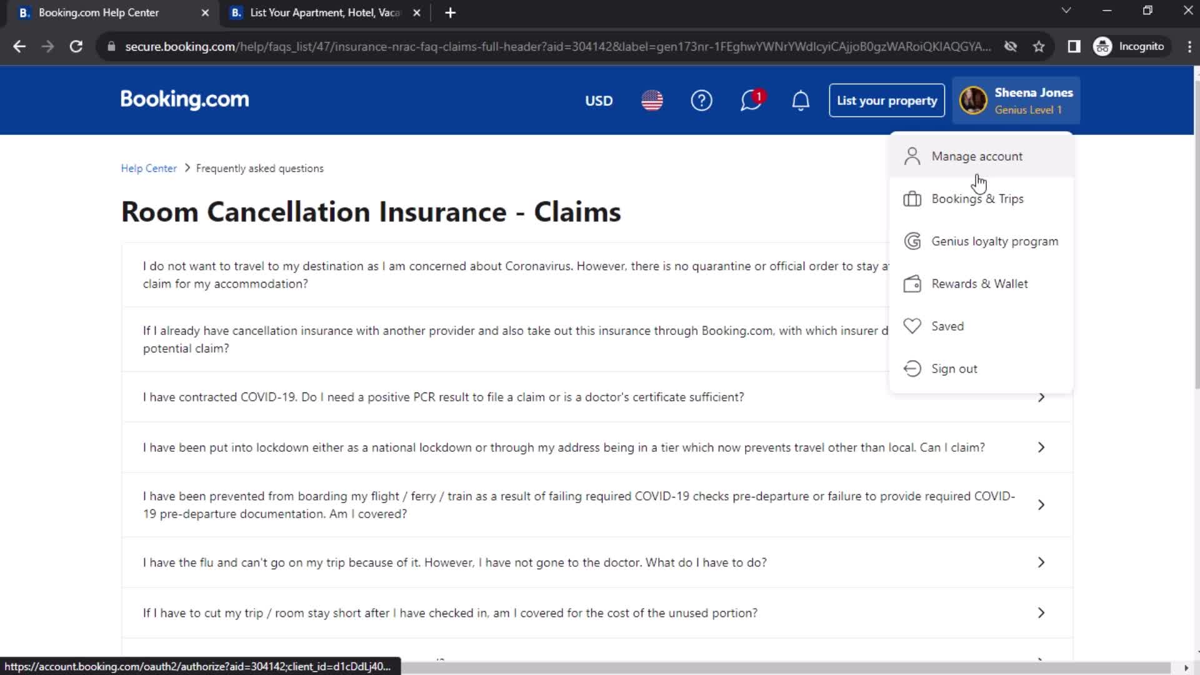Open Saved menu item

point(981,326)
